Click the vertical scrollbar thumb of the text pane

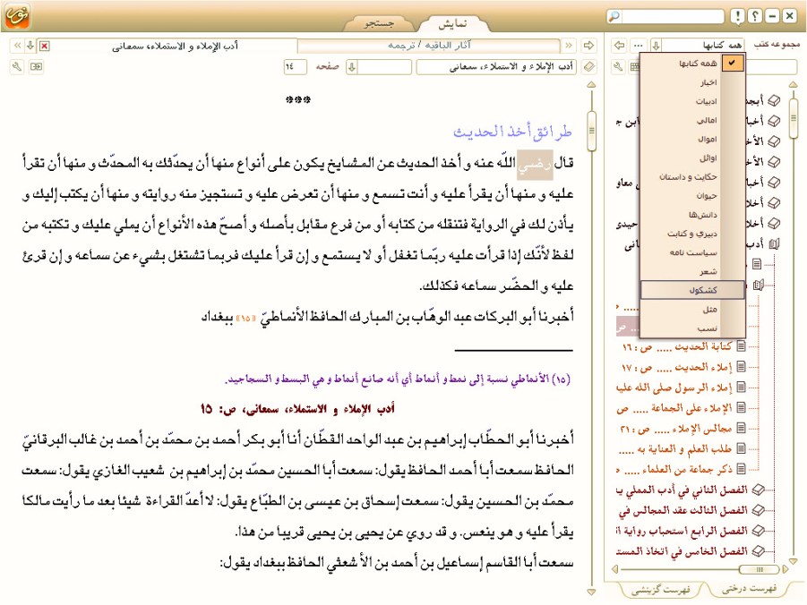click(591, 132)
